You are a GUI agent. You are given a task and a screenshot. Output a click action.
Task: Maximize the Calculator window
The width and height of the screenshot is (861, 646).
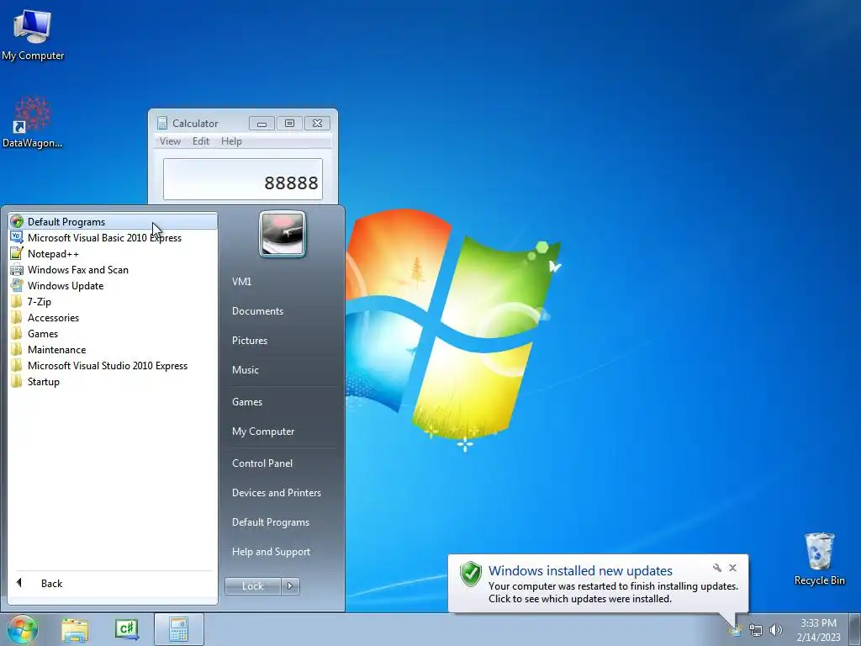point(289,124)
